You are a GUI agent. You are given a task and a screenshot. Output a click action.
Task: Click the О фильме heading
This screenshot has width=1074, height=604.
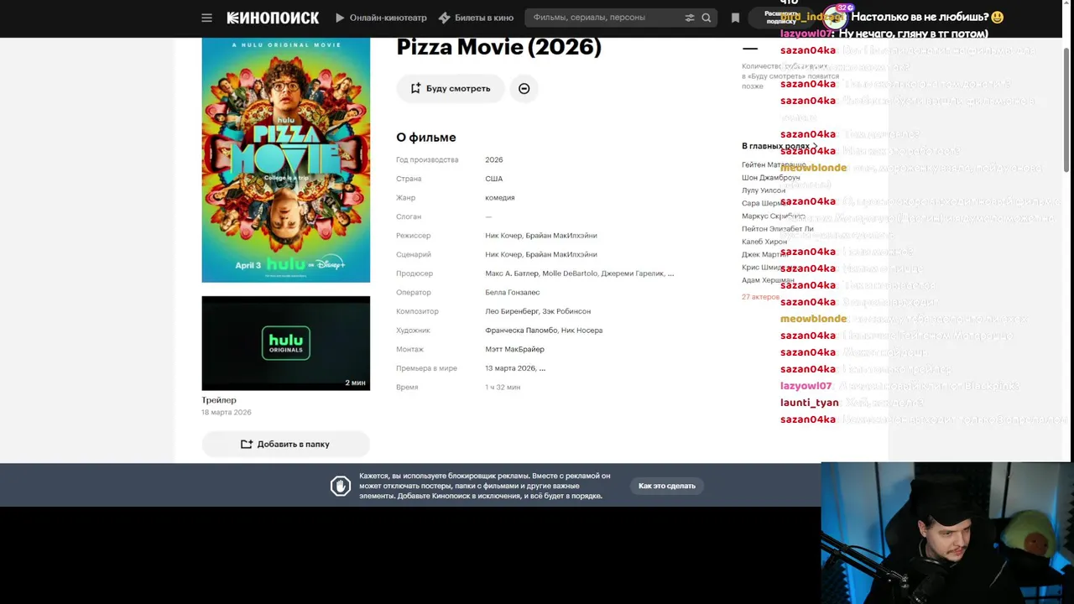coord(426,138)
